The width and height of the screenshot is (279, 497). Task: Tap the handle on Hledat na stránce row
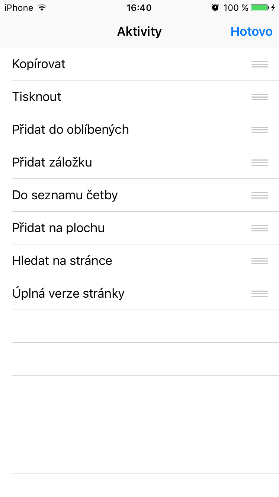(x=260, y=261)
